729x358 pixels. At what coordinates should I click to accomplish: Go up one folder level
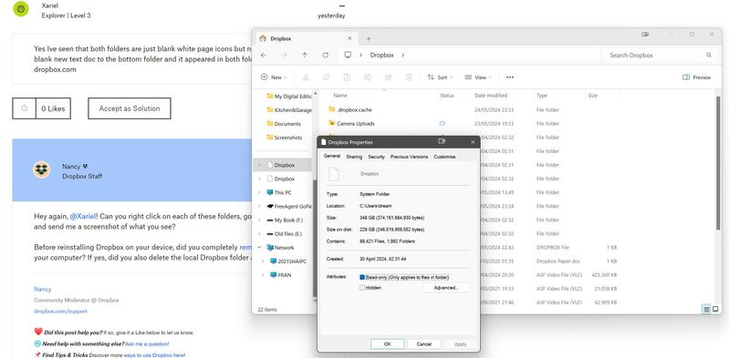[305, 55]
